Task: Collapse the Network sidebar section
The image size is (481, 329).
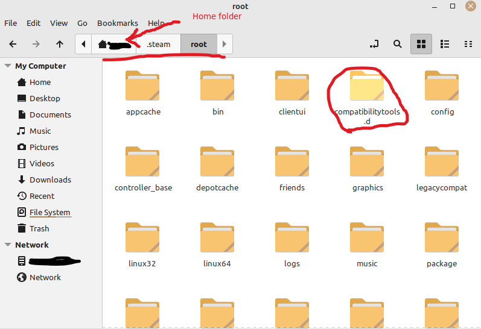Action: tap(8, 245)
